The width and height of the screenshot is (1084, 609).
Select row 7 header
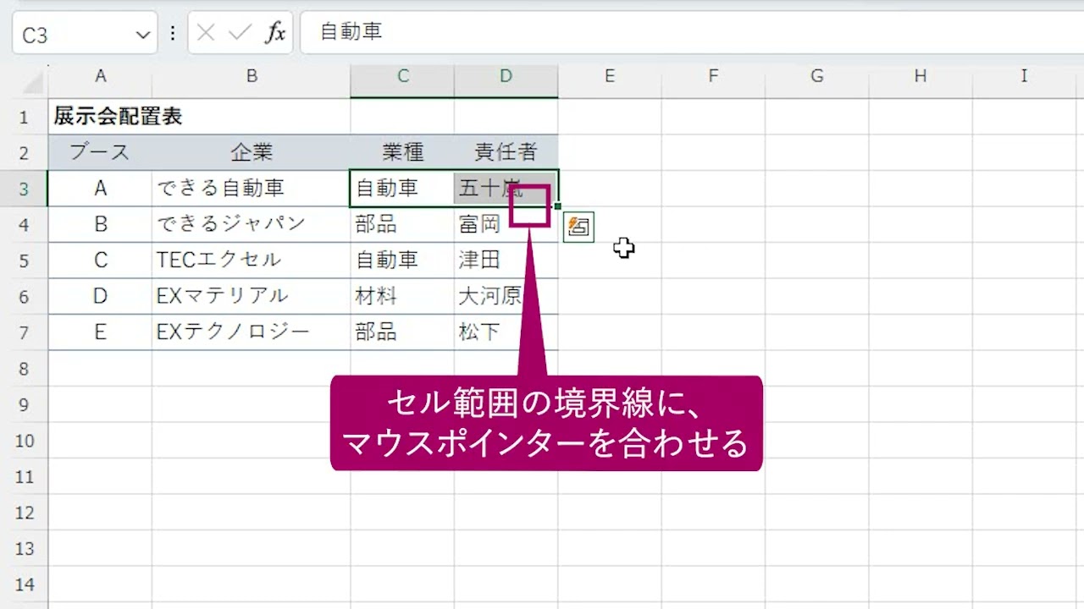pos(24,332)
